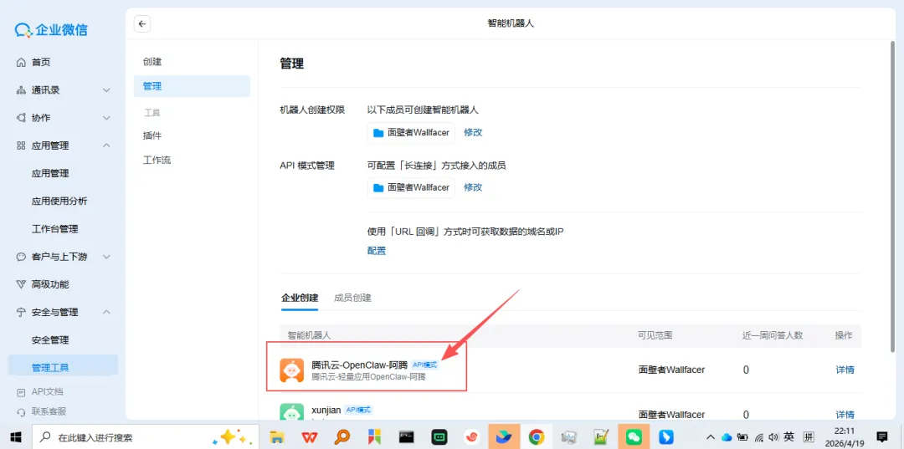Click the 腾讯云-OpenClaw-阿腾 robot name
The width and height of the screenshot is (904, 449).
coord(359,365)
